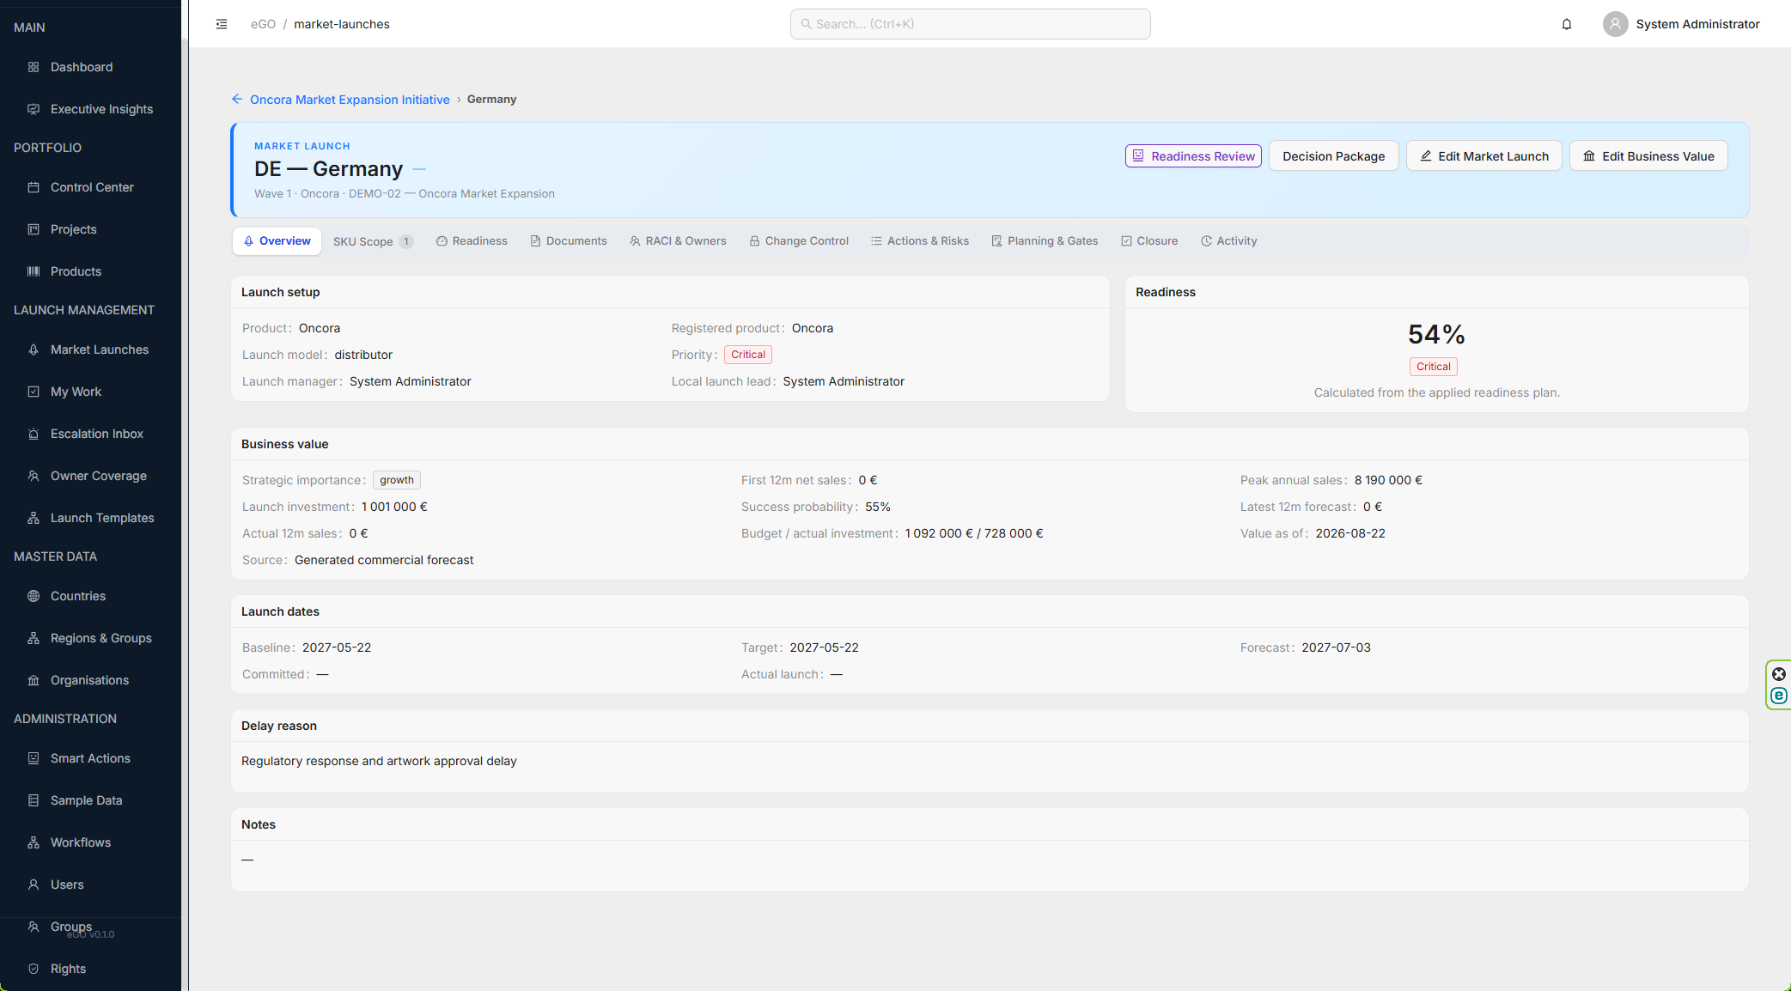Screen dimensions: 1791x991
Task: Click value as of 2026-08-22
Action: (1350, 533)
